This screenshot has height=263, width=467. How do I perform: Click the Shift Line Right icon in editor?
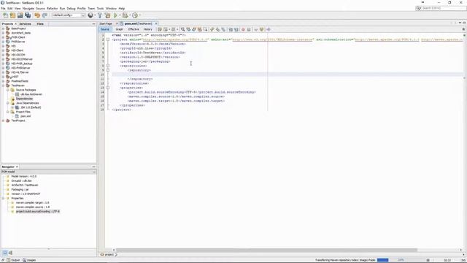tap(236, 29)
